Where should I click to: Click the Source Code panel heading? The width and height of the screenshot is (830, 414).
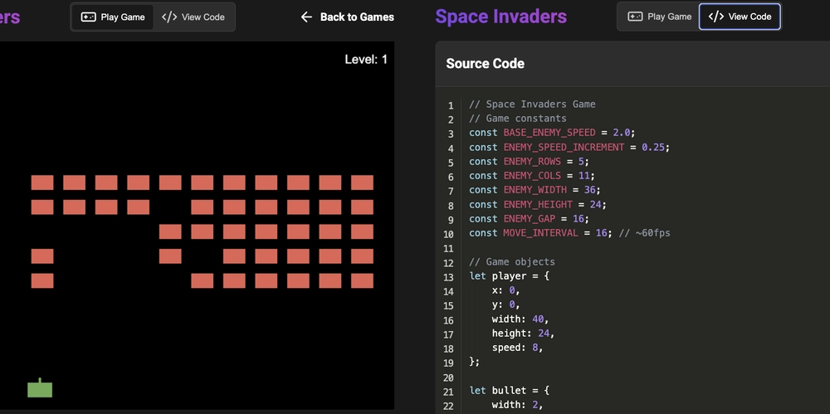point(486,64)
